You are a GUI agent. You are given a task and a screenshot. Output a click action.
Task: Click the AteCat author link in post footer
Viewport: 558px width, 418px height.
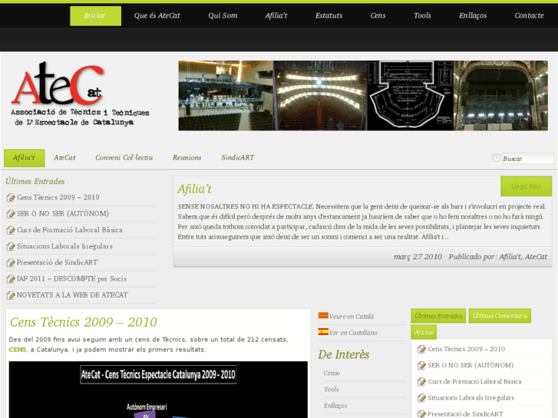point(536,257)
